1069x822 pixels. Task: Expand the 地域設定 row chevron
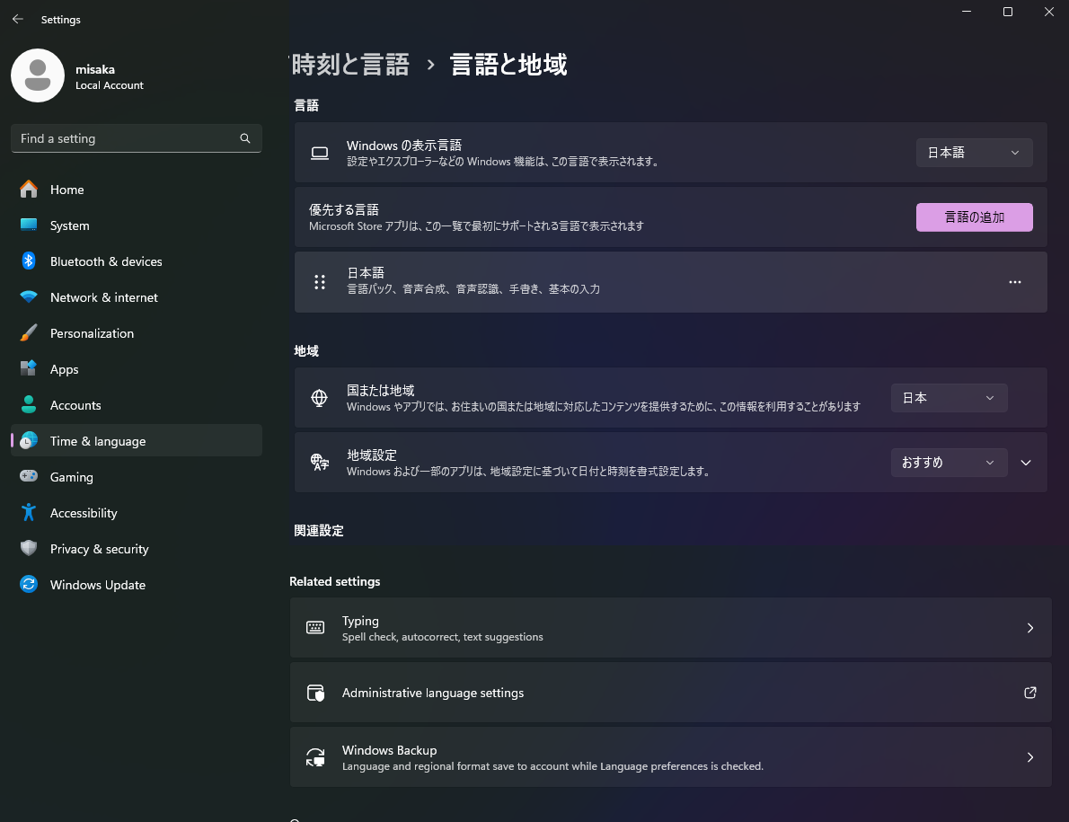(x=1026, y=463)
